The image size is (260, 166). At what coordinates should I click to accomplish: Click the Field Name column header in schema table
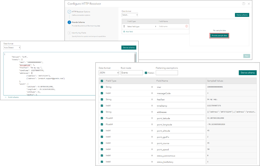(162, 81)
